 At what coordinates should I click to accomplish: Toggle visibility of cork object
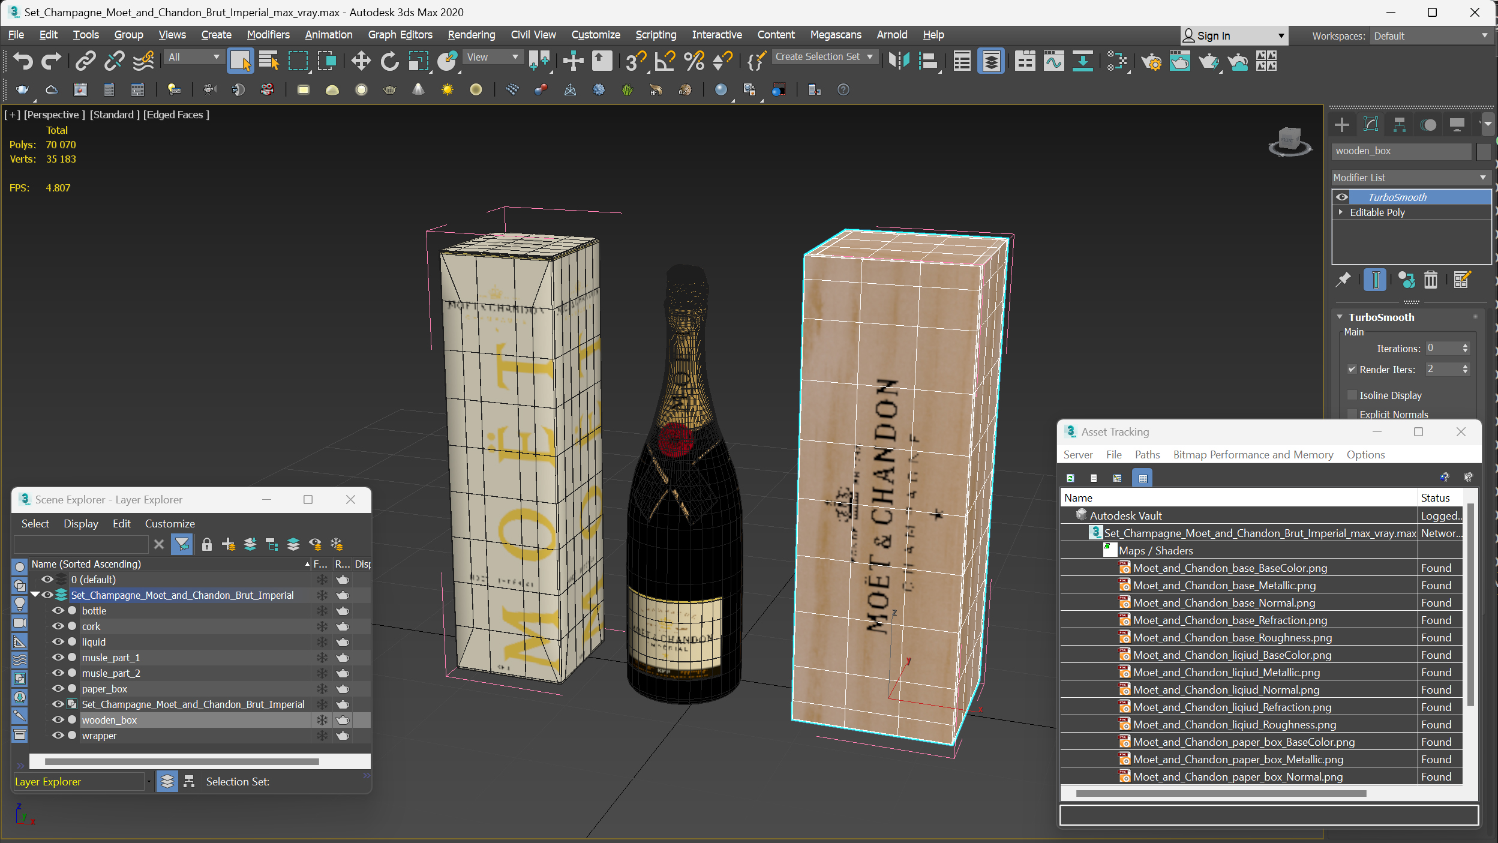click(58, 626)
